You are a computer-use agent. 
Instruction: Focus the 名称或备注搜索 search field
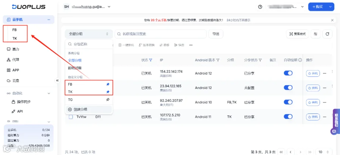(x=161, y=34)
